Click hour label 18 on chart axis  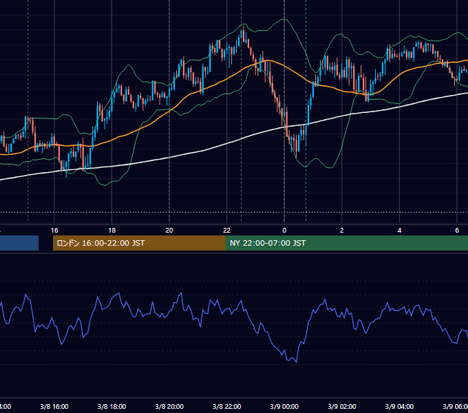tap(111, 231)
